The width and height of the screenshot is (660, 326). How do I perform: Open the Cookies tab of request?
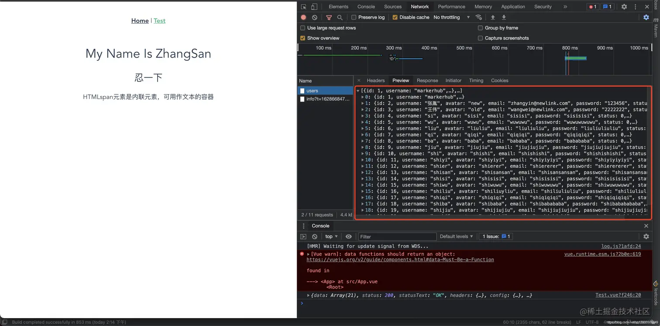pyautogui.click(x=499, y=80)
